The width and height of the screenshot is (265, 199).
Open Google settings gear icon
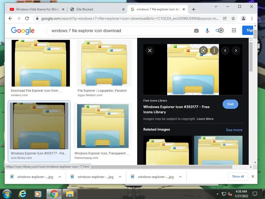[221, 31]
